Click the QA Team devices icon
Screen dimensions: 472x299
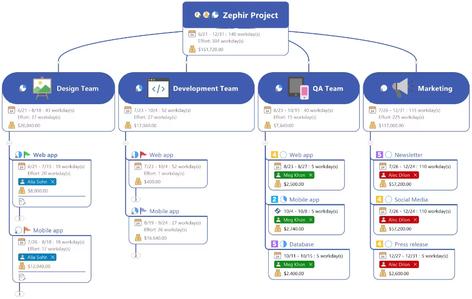click(x=298, y=88)
